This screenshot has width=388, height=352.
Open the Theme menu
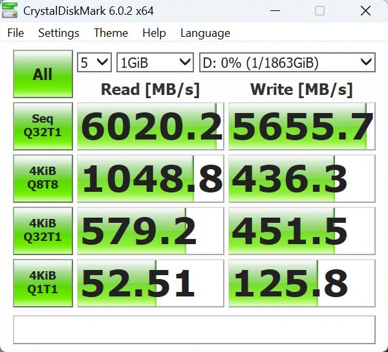click(x=111, y=33)
